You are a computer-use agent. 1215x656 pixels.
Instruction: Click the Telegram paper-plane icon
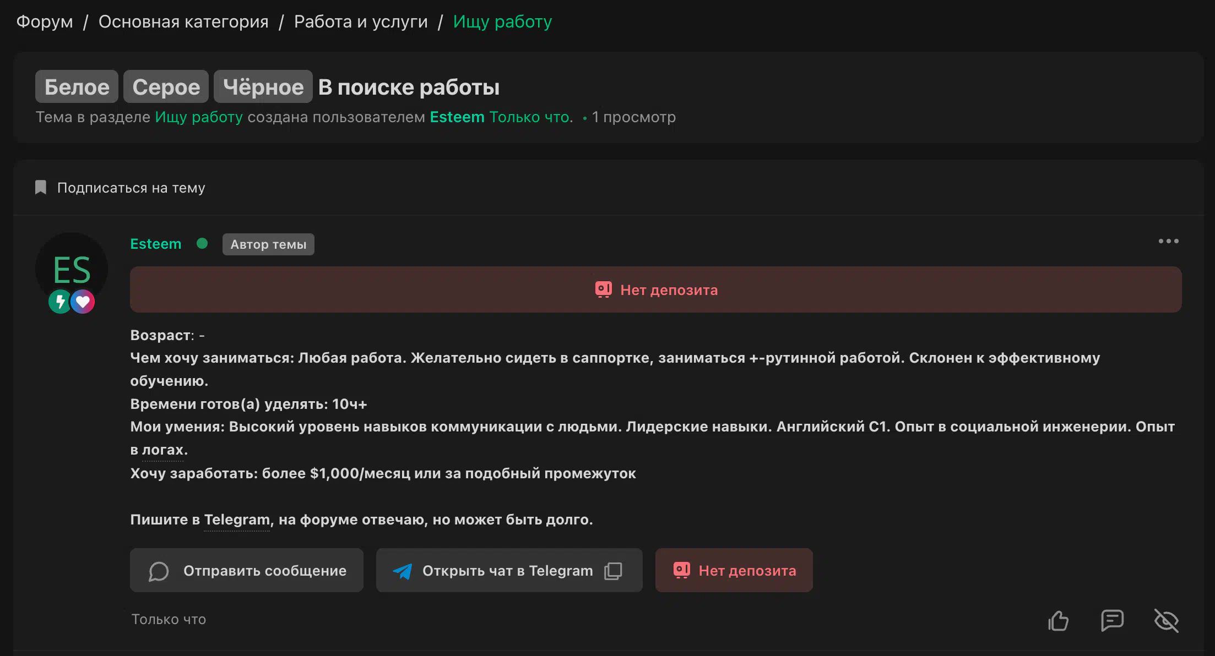(403, 571)
